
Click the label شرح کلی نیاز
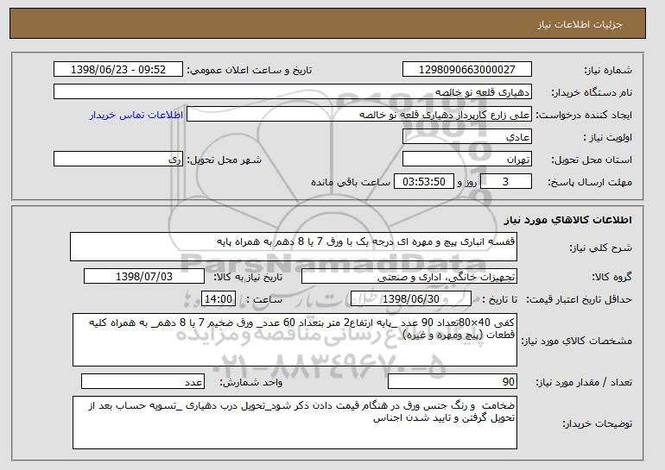[600, 248]
